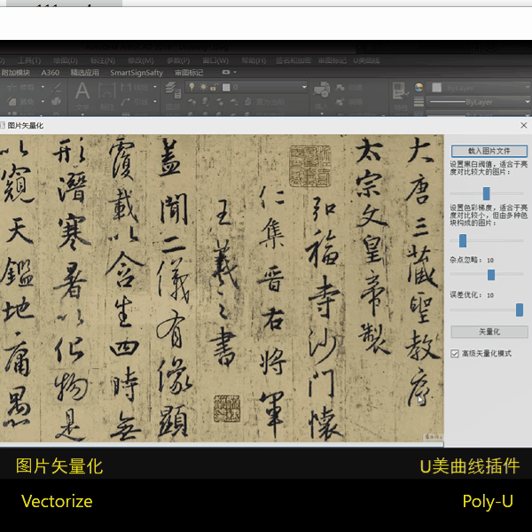Click the 置为当前 make current button
The width and height of the screenshot is (532, 532).
pos(266,102)
